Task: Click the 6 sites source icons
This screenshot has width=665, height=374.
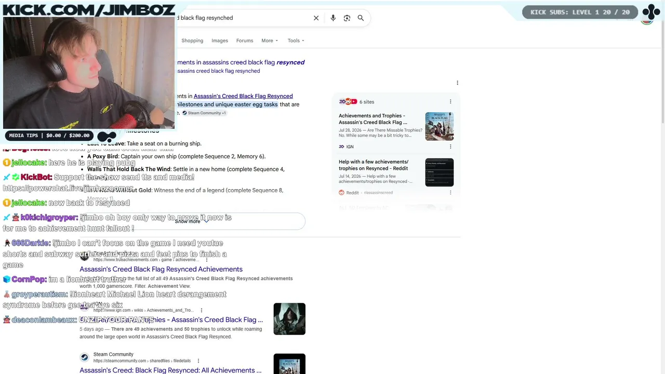Action: (348, 102)
